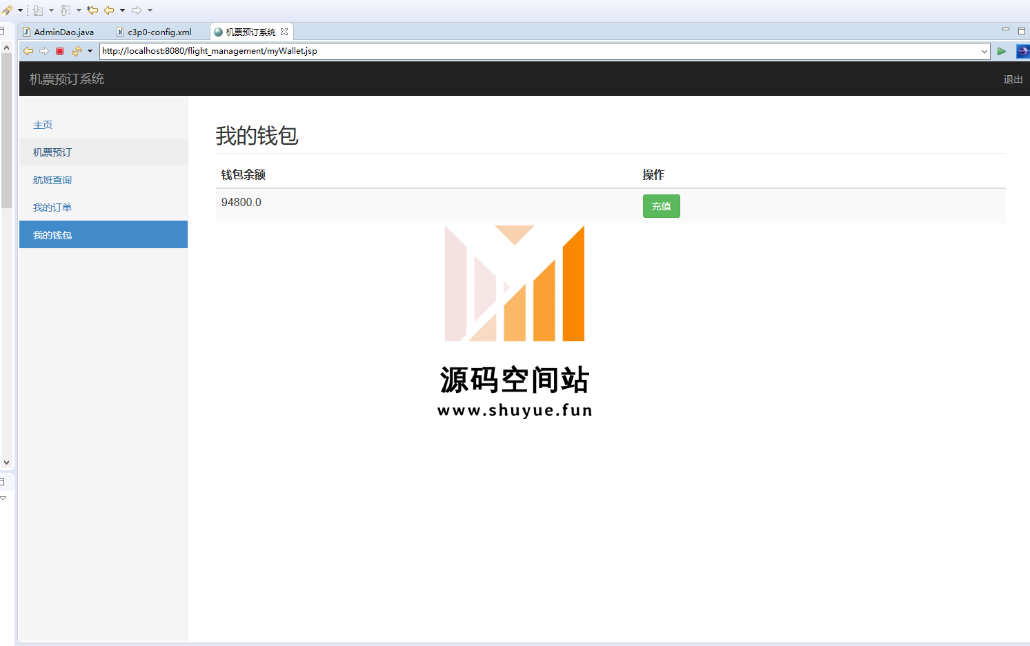Click green Go to URL arrow
This screenshot has width=1030, height=646.
point(1002,51)
